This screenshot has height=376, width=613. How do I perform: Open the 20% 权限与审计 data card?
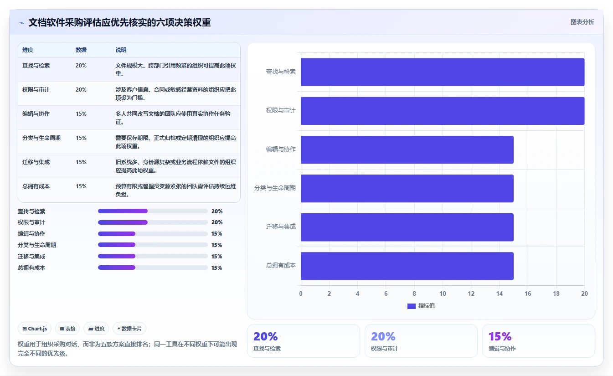tap(421, 341)
